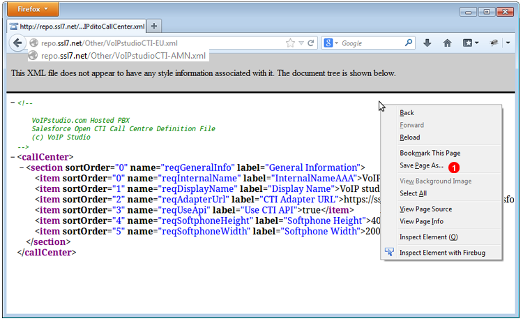
Task: Collapse the section node toggle
Action: tap(22, 167)
